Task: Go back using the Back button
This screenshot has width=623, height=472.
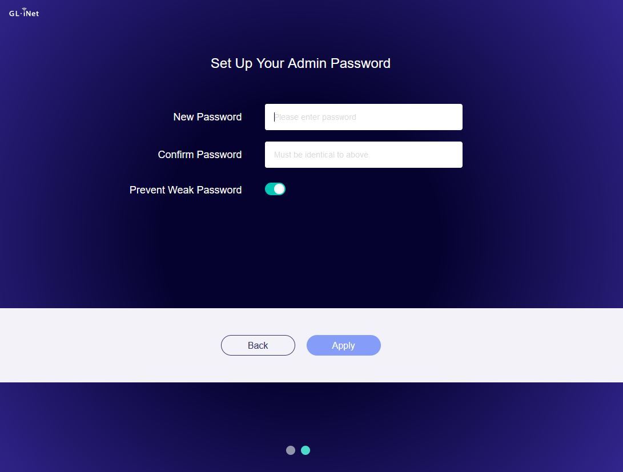Action: pos(258,345)
